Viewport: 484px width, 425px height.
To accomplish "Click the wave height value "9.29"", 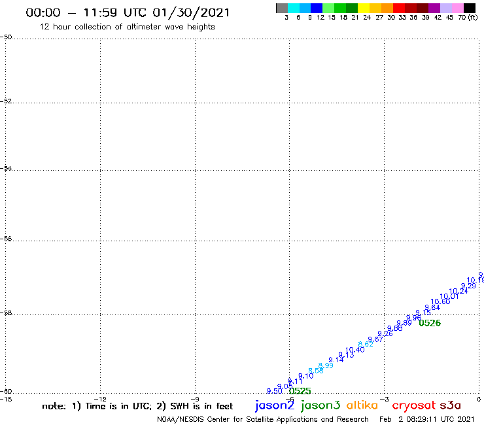I will [468, 286].
